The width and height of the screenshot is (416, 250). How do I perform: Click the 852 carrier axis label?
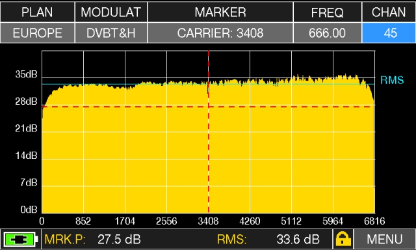point(83,221)
